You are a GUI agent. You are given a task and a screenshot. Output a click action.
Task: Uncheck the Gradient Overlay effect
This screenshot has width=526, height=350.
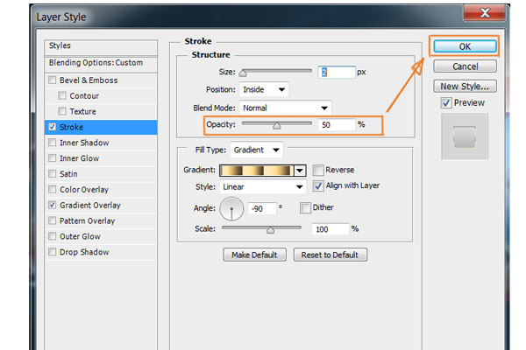[53, 205]
